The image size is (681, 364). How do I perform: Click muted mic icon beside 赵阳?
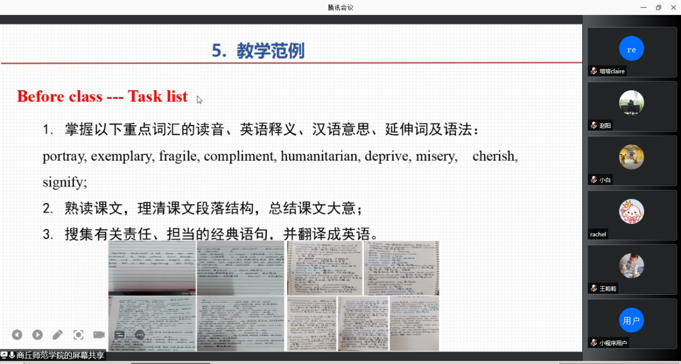[x=594, y=125]
